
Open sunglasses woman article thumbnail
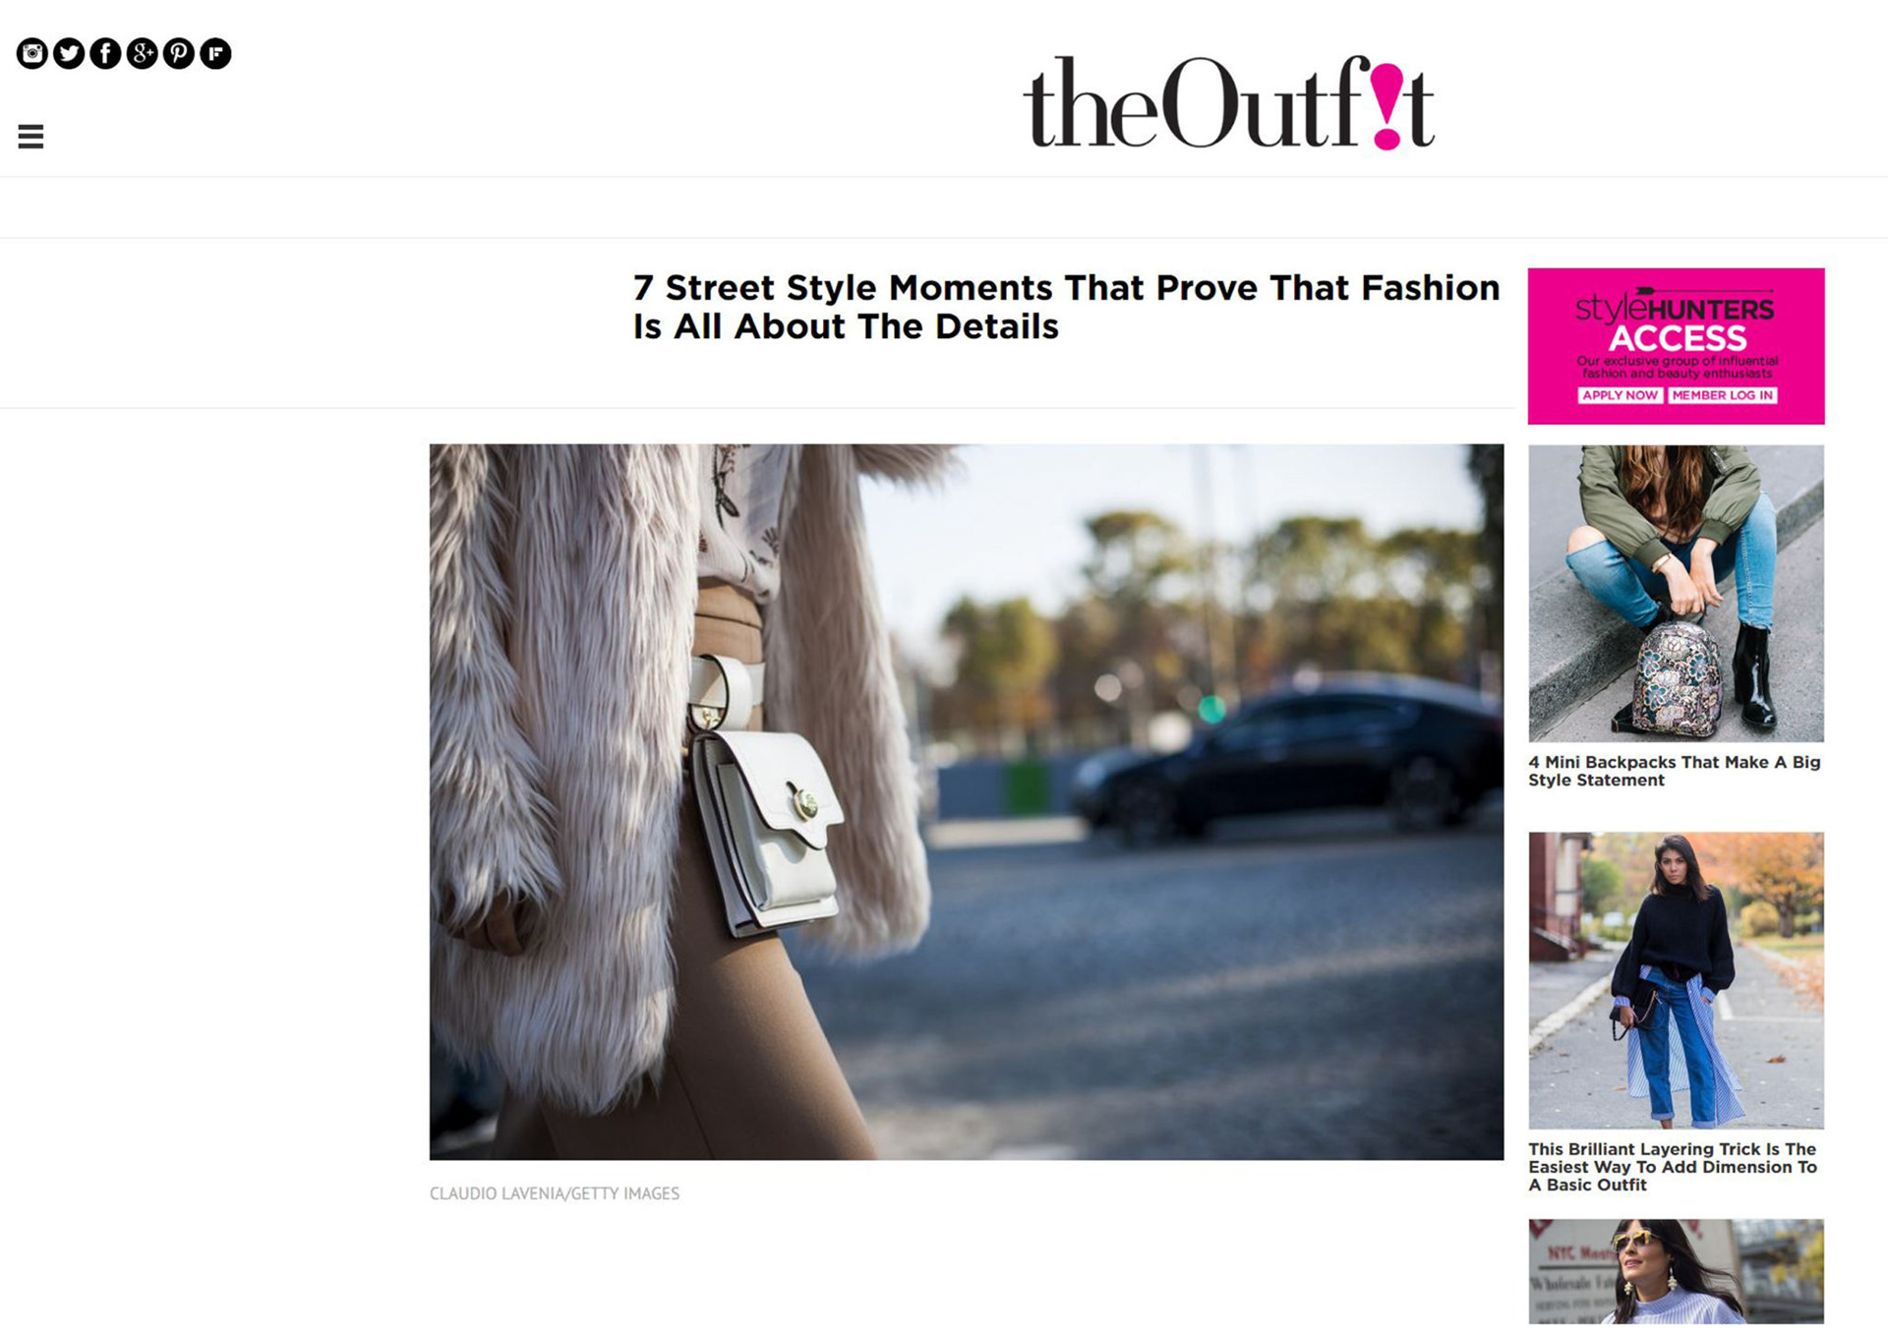coord(1676,1271)
